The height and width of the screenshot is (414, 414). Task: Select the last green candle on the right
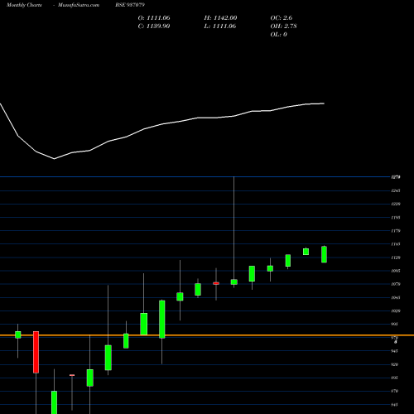324,254
